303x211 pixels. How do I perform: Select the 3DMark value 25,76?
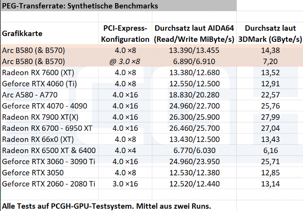(270, 106)
